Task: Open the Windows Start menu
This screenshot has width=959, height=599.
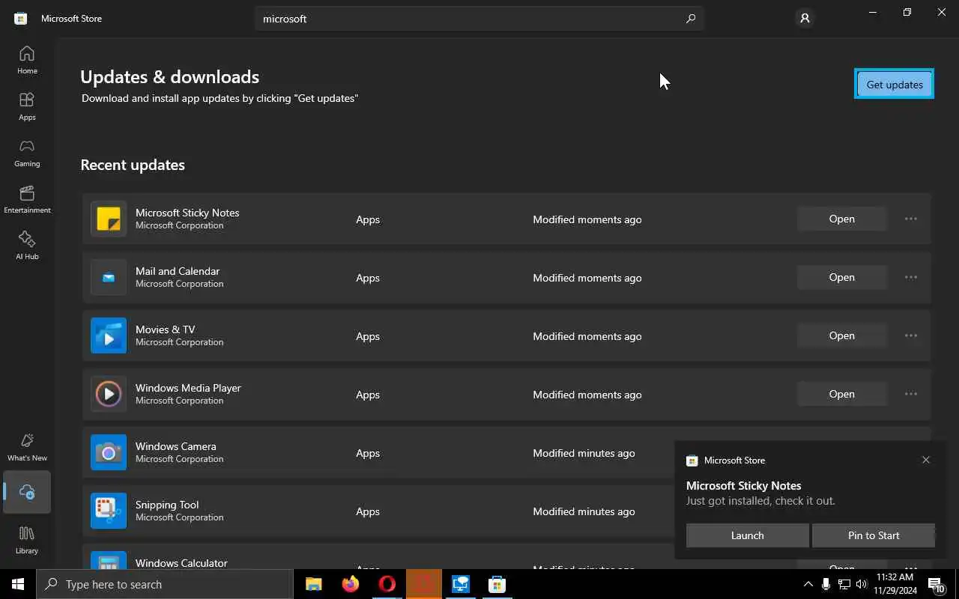Action: pos(18,584)
